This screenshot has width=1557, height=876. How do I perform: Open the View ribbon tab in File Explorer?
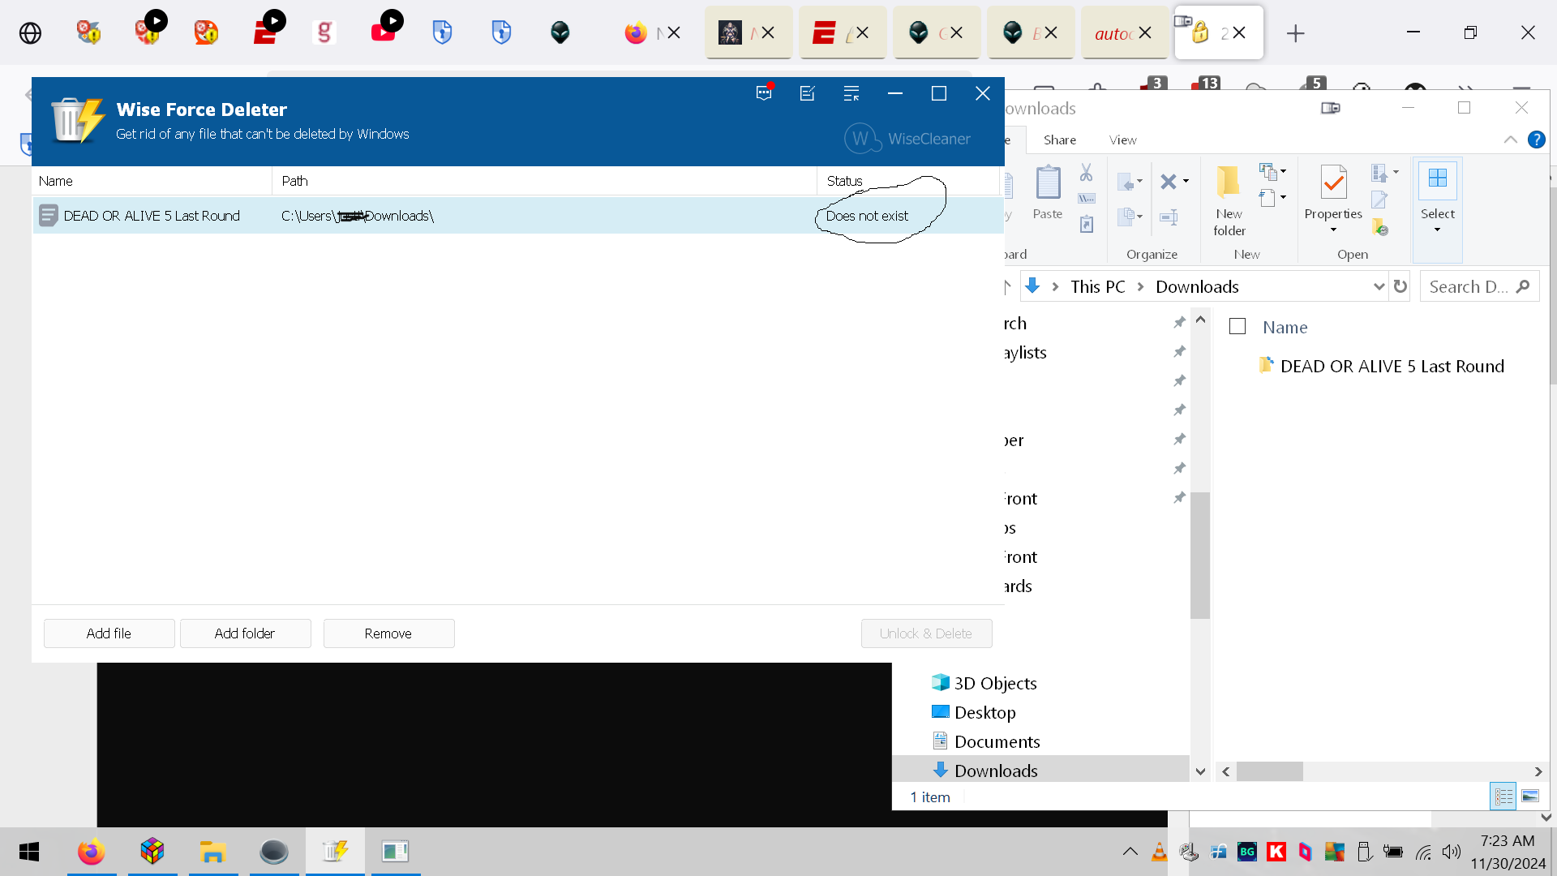(x=1123, y=140)
